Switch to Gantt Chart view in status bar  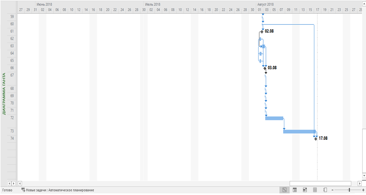[x=284, y=190]
